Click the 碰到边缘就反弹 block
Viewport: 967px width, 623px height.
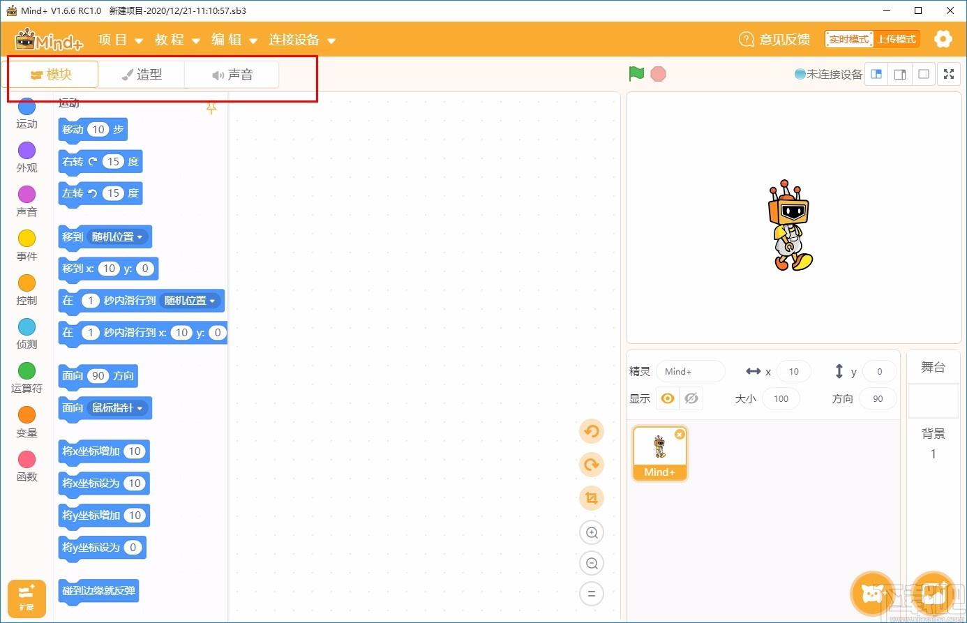tap(98, 592)
